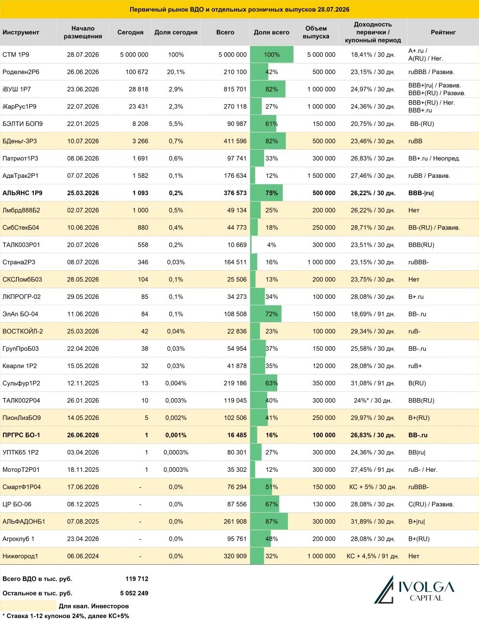Click the Доля всего column header

(271, 32)
